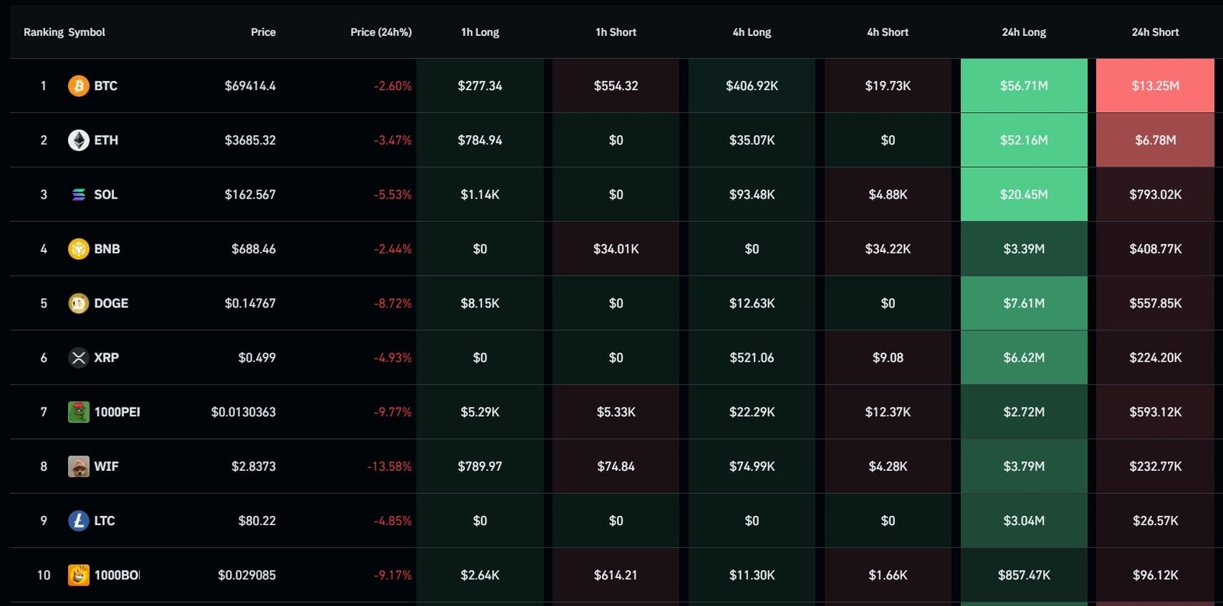
Task: Click the XRP coin icon
Action: [79, 357]
